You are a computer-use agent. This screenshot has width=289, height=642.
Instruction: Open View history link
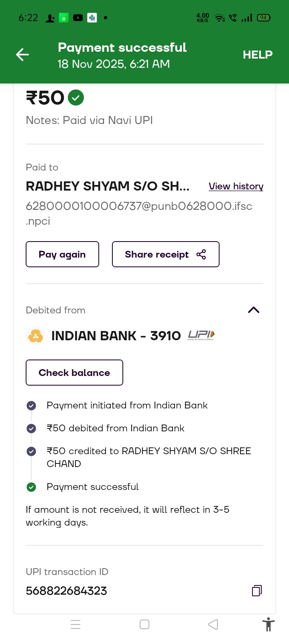click(x=236, y=186)
